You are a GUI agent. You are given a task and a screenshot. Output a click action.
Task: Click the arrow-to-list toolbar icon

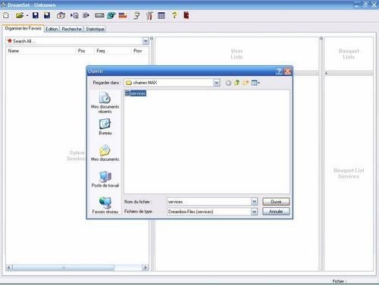(86, 16)
